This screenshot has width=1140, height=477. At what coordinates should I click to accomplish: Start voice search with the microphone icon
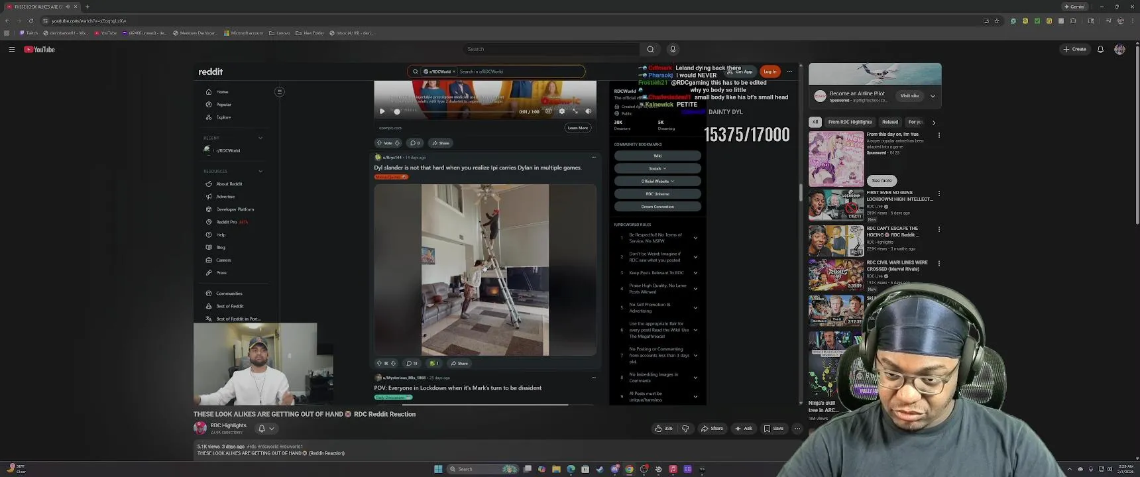pos(673,49)
